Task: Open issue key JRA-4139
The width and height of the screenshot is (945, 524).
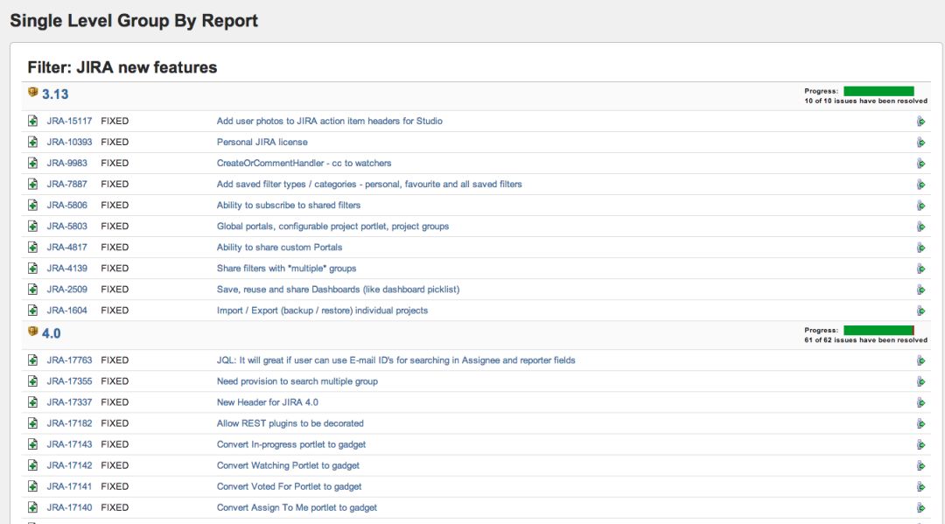Action: [x=66, y=269]
